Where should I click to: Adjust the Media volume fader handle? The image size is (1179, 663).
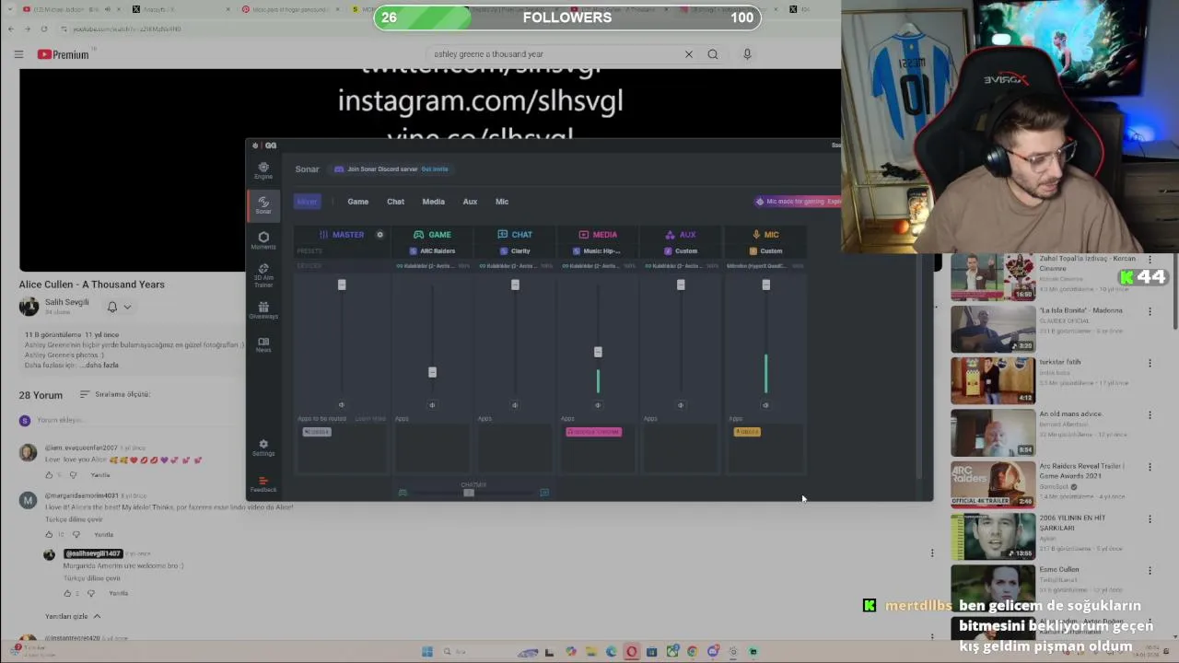[x=598, y=352]
